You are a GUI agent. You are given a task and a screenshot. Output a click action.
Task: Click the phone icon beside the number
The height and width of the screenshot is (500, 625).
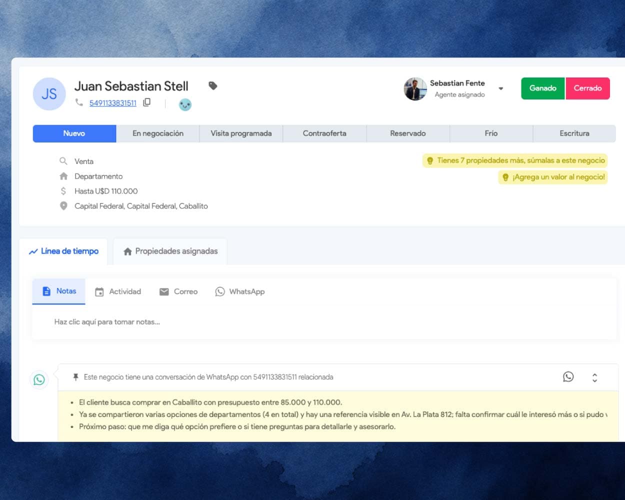click(x=79, y=102)
